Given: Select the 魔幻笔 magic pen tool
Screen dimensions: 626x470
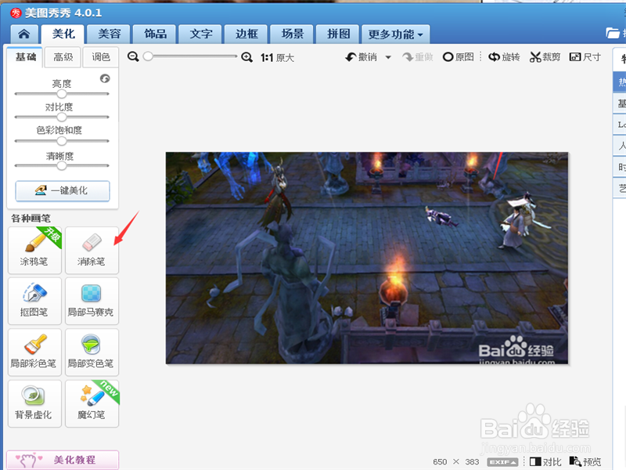Looking at the screenshot, I should coord(92,403).
